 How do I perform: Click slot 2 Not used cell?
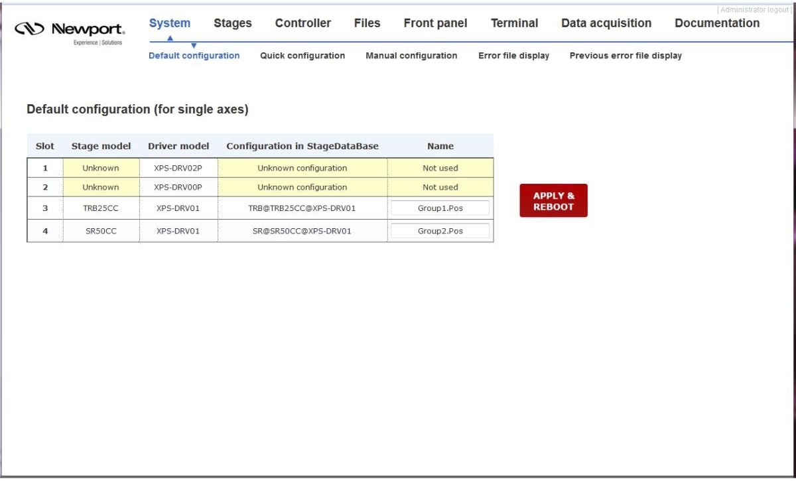coord(440,187)
